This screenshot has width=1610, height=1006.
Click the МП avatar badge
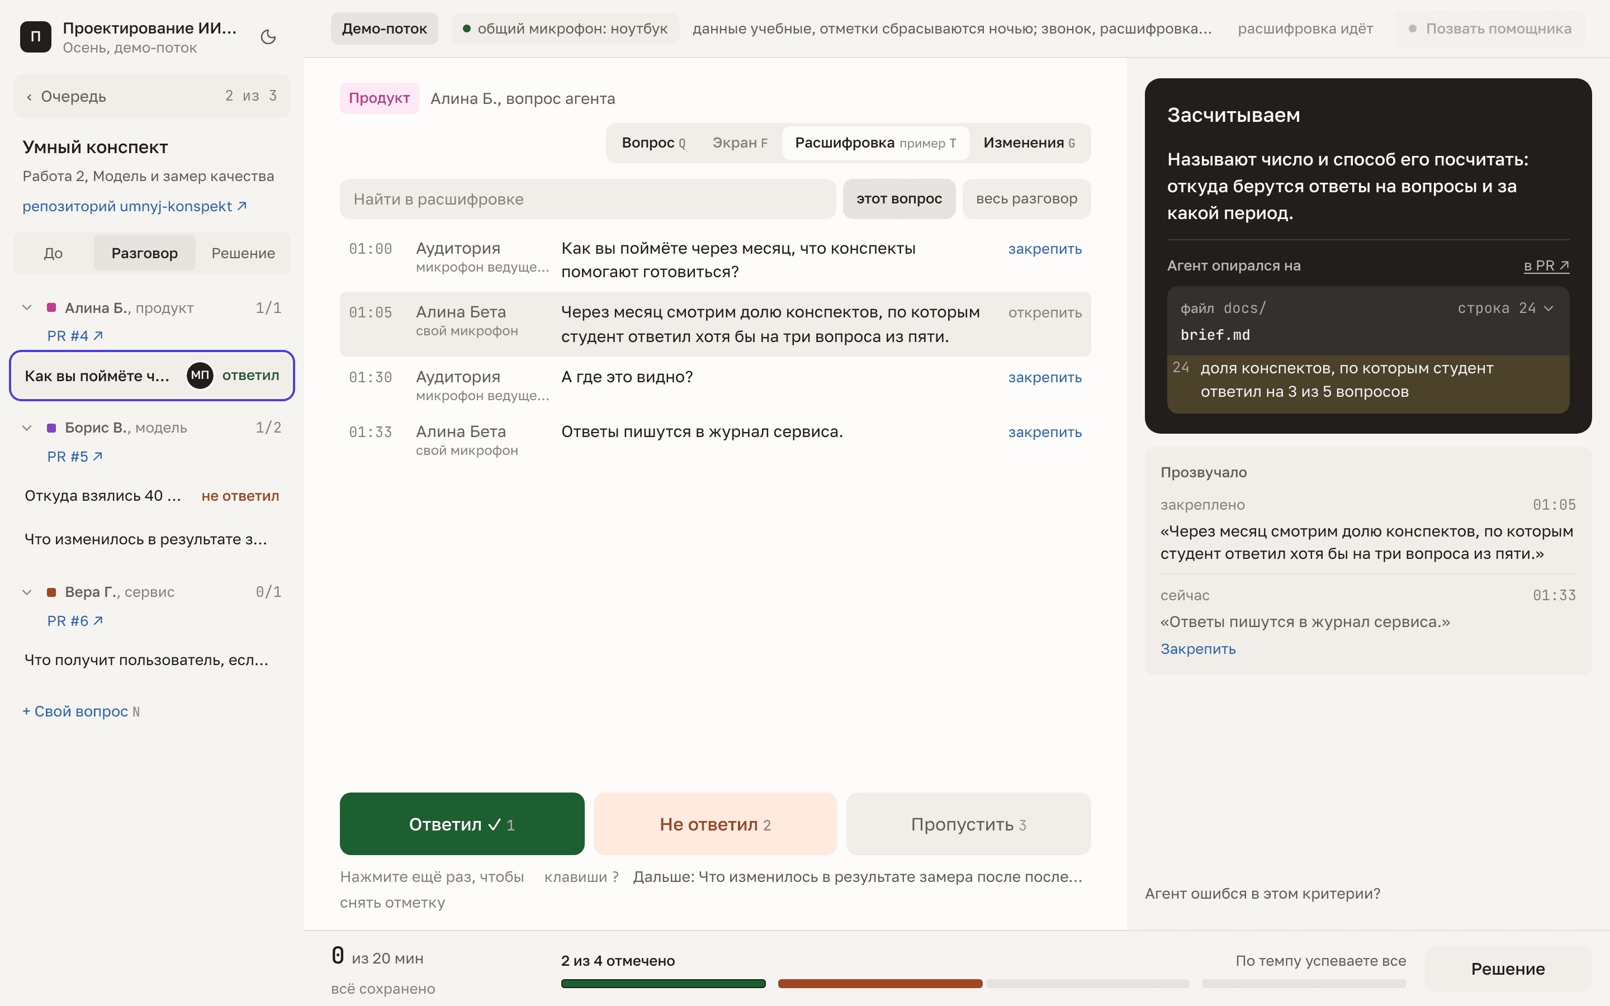click(200, 376)
